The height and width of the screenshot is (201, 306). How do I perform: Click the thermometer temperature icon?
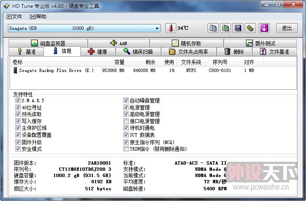[x=171, y=28]
